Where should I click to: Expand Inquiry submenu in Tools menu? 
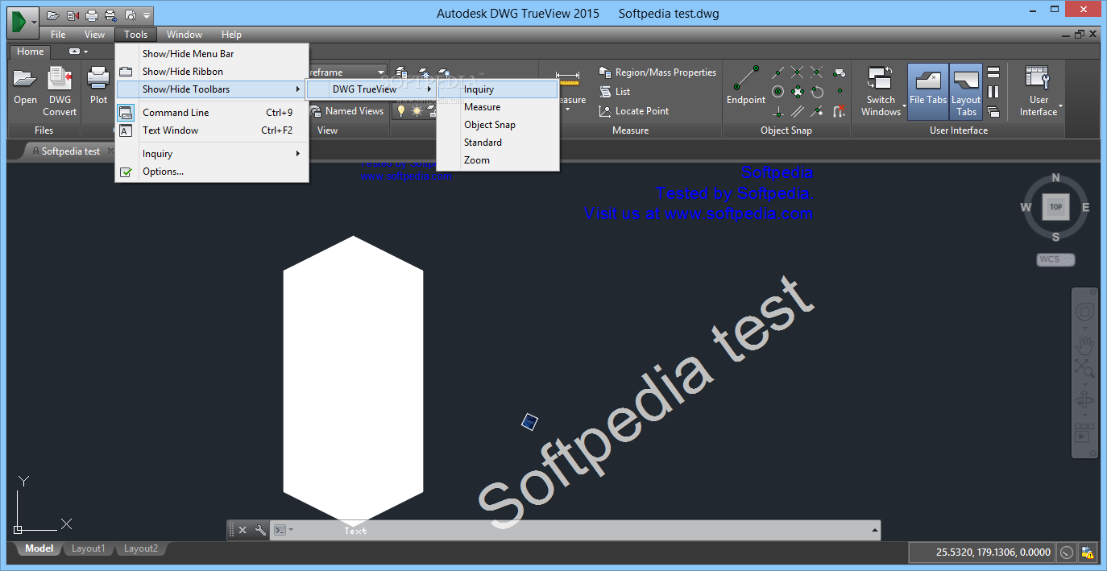click(x=212, y=154)
